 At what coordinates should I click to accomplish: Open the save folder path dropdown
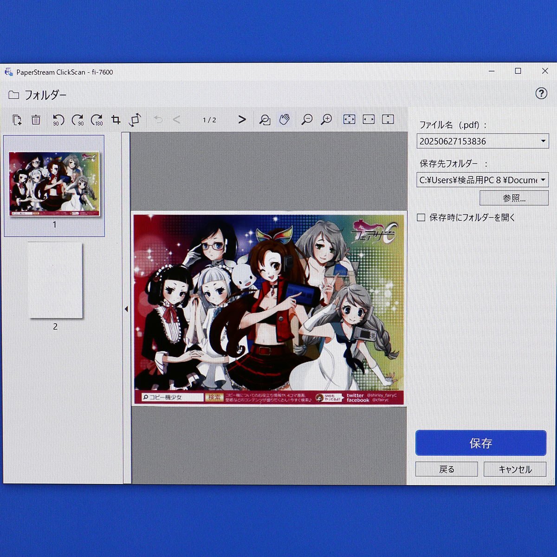pyautogui.click(x=543, y=180)
